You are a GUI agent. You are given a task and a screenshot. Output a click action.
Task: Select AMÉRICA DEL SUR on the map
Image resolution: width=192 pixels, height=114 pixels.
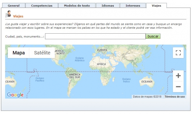75,76
